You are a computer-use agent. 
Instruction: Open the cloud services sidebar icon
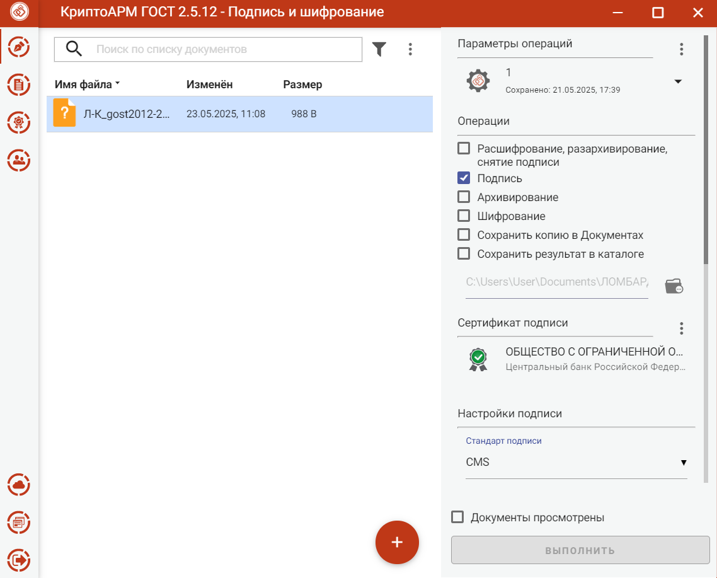pyautogui.click(x=19, y=485)
